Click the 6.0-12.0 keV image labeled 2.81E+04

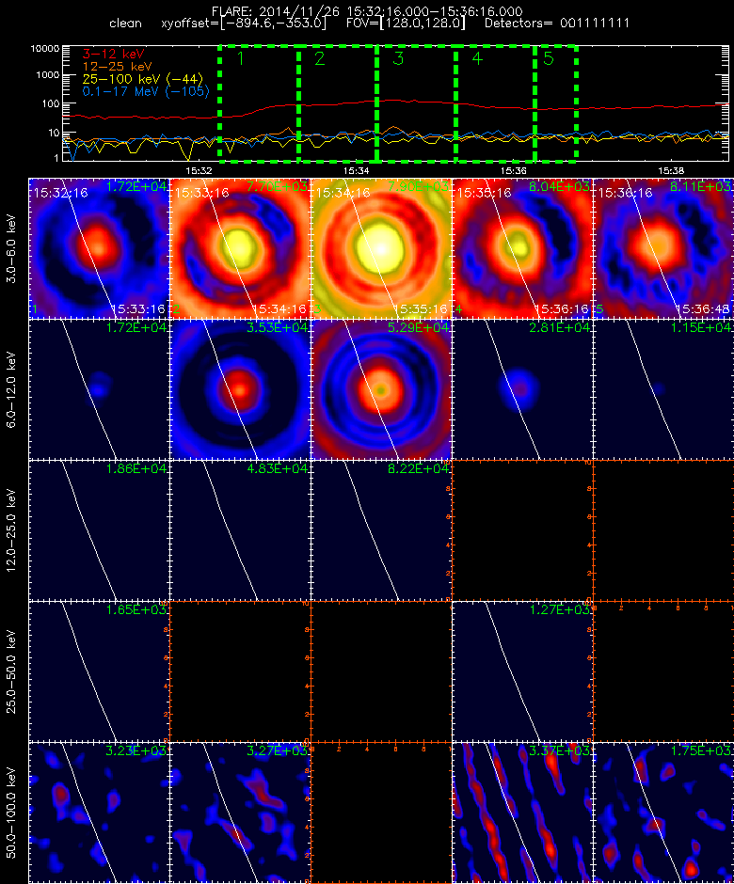point(522,389)
